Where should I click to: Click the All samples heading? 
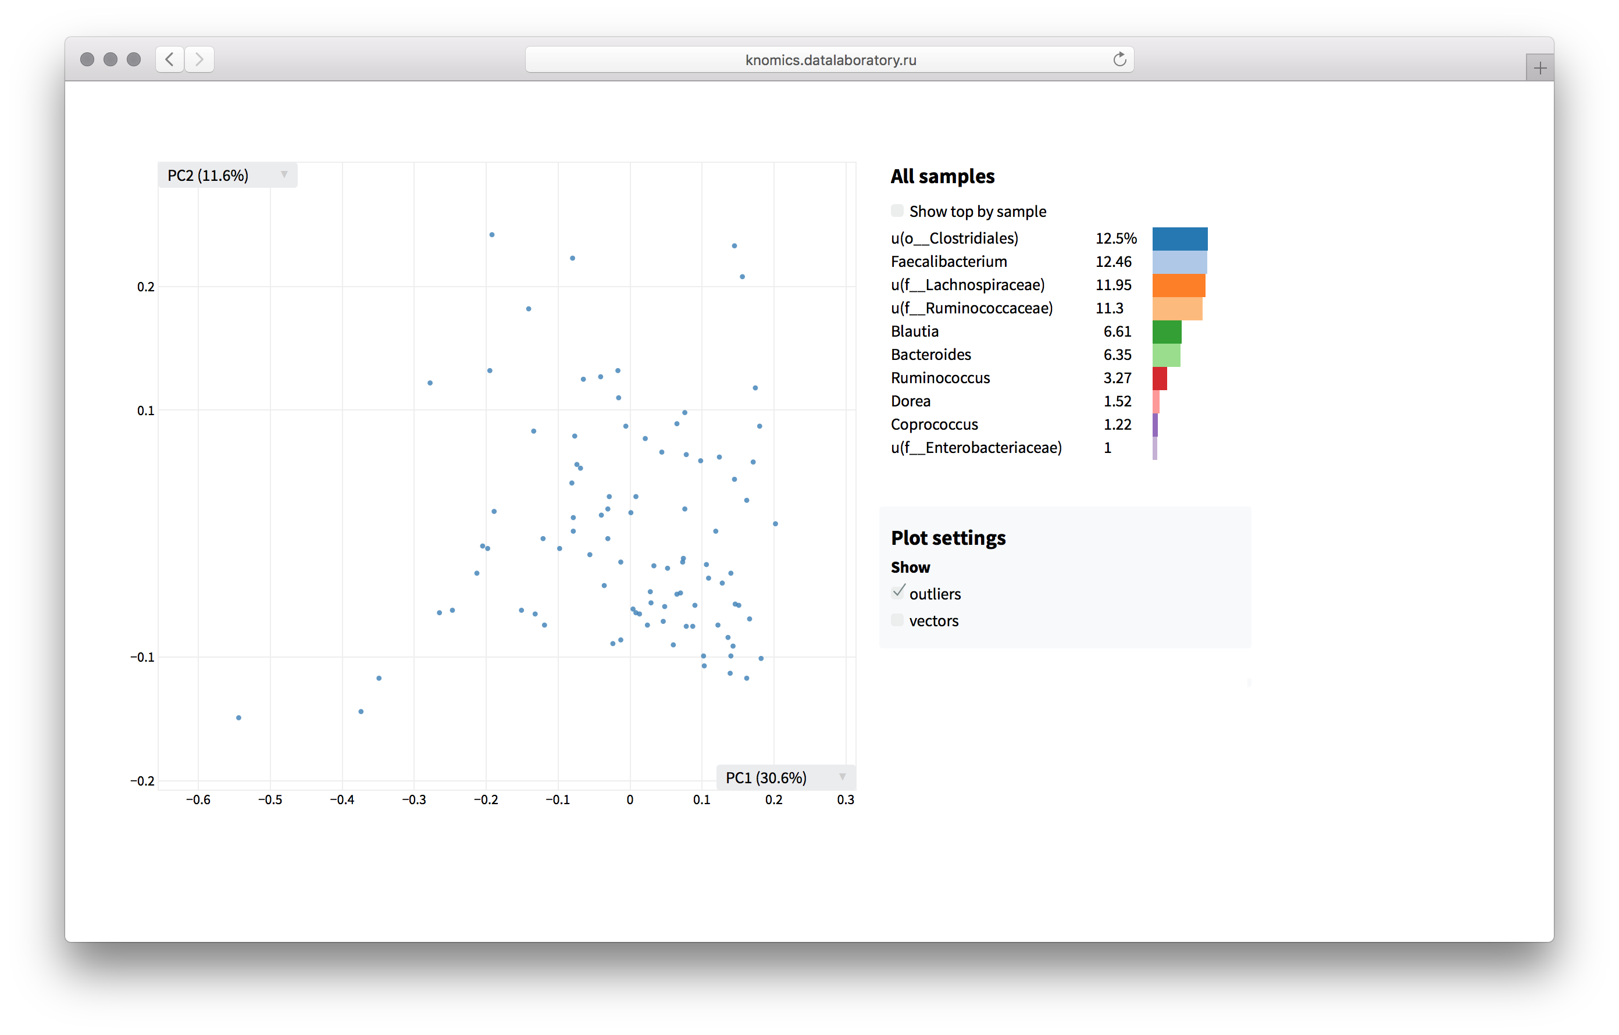click(x=942, y=176)
